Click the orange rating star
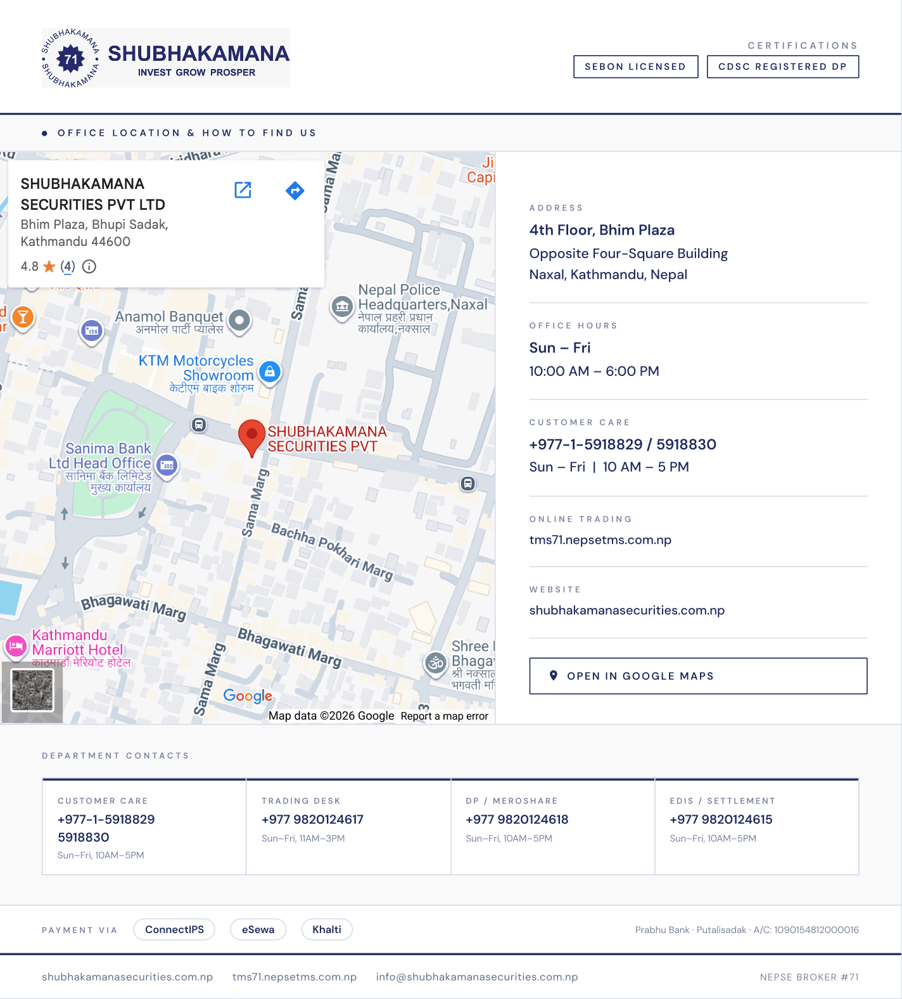 (49, 266)
